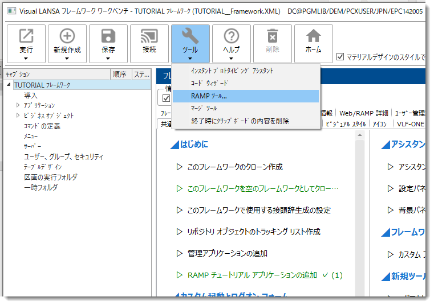Click green triangle beside 空のフレームワークとしてクロー
Viewport: 434px width, 305px height.
(179, 188)
